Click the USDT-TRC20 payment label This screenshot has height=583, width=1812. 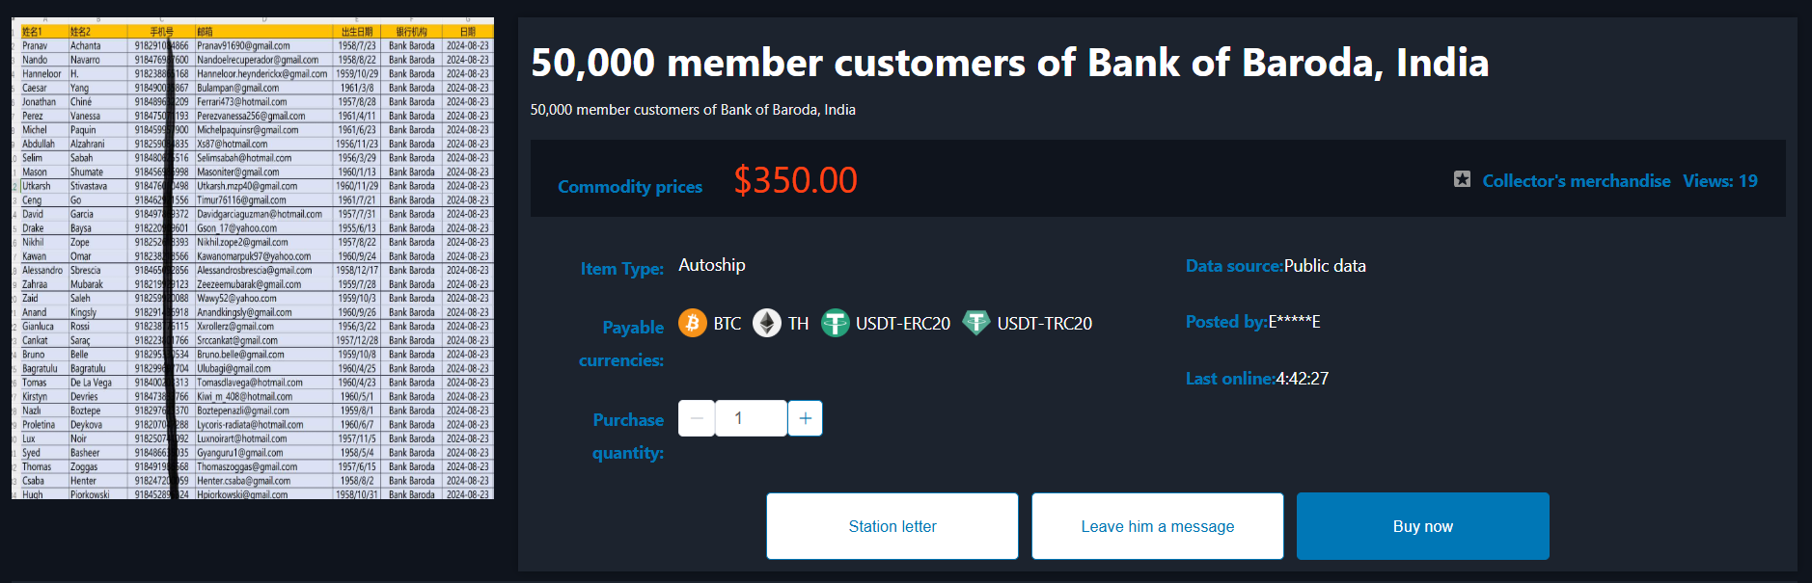point(1045,324)
